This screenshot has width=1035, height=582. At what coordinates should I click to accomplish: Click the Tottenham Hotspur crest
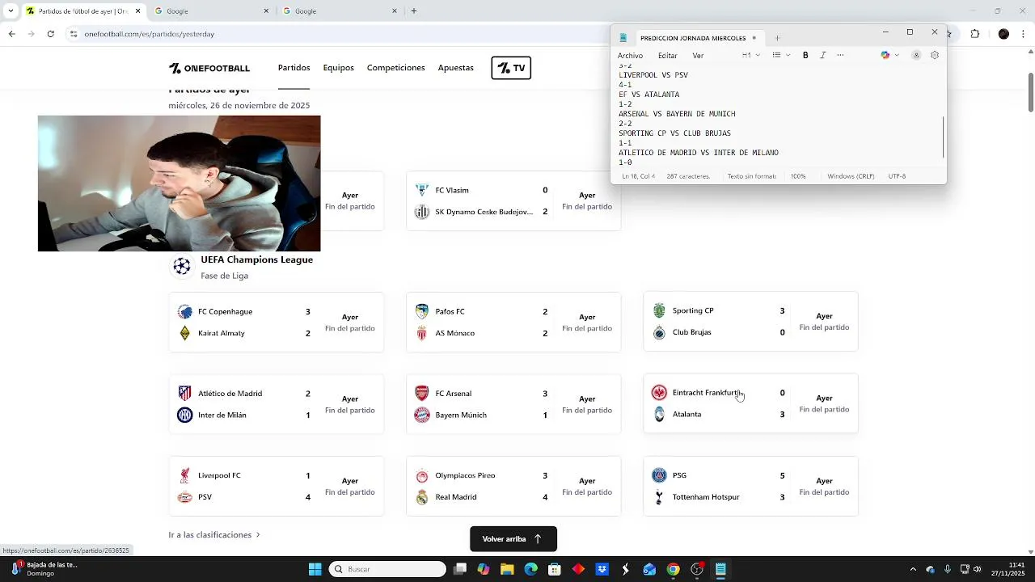pyautogui.click(x=659, y=497)
